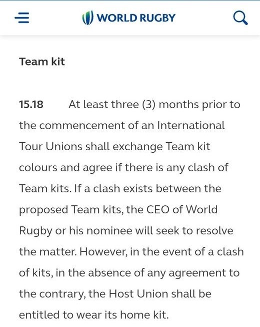Click the word entitled in last line
260x327 pixels.
click(39, 314)
